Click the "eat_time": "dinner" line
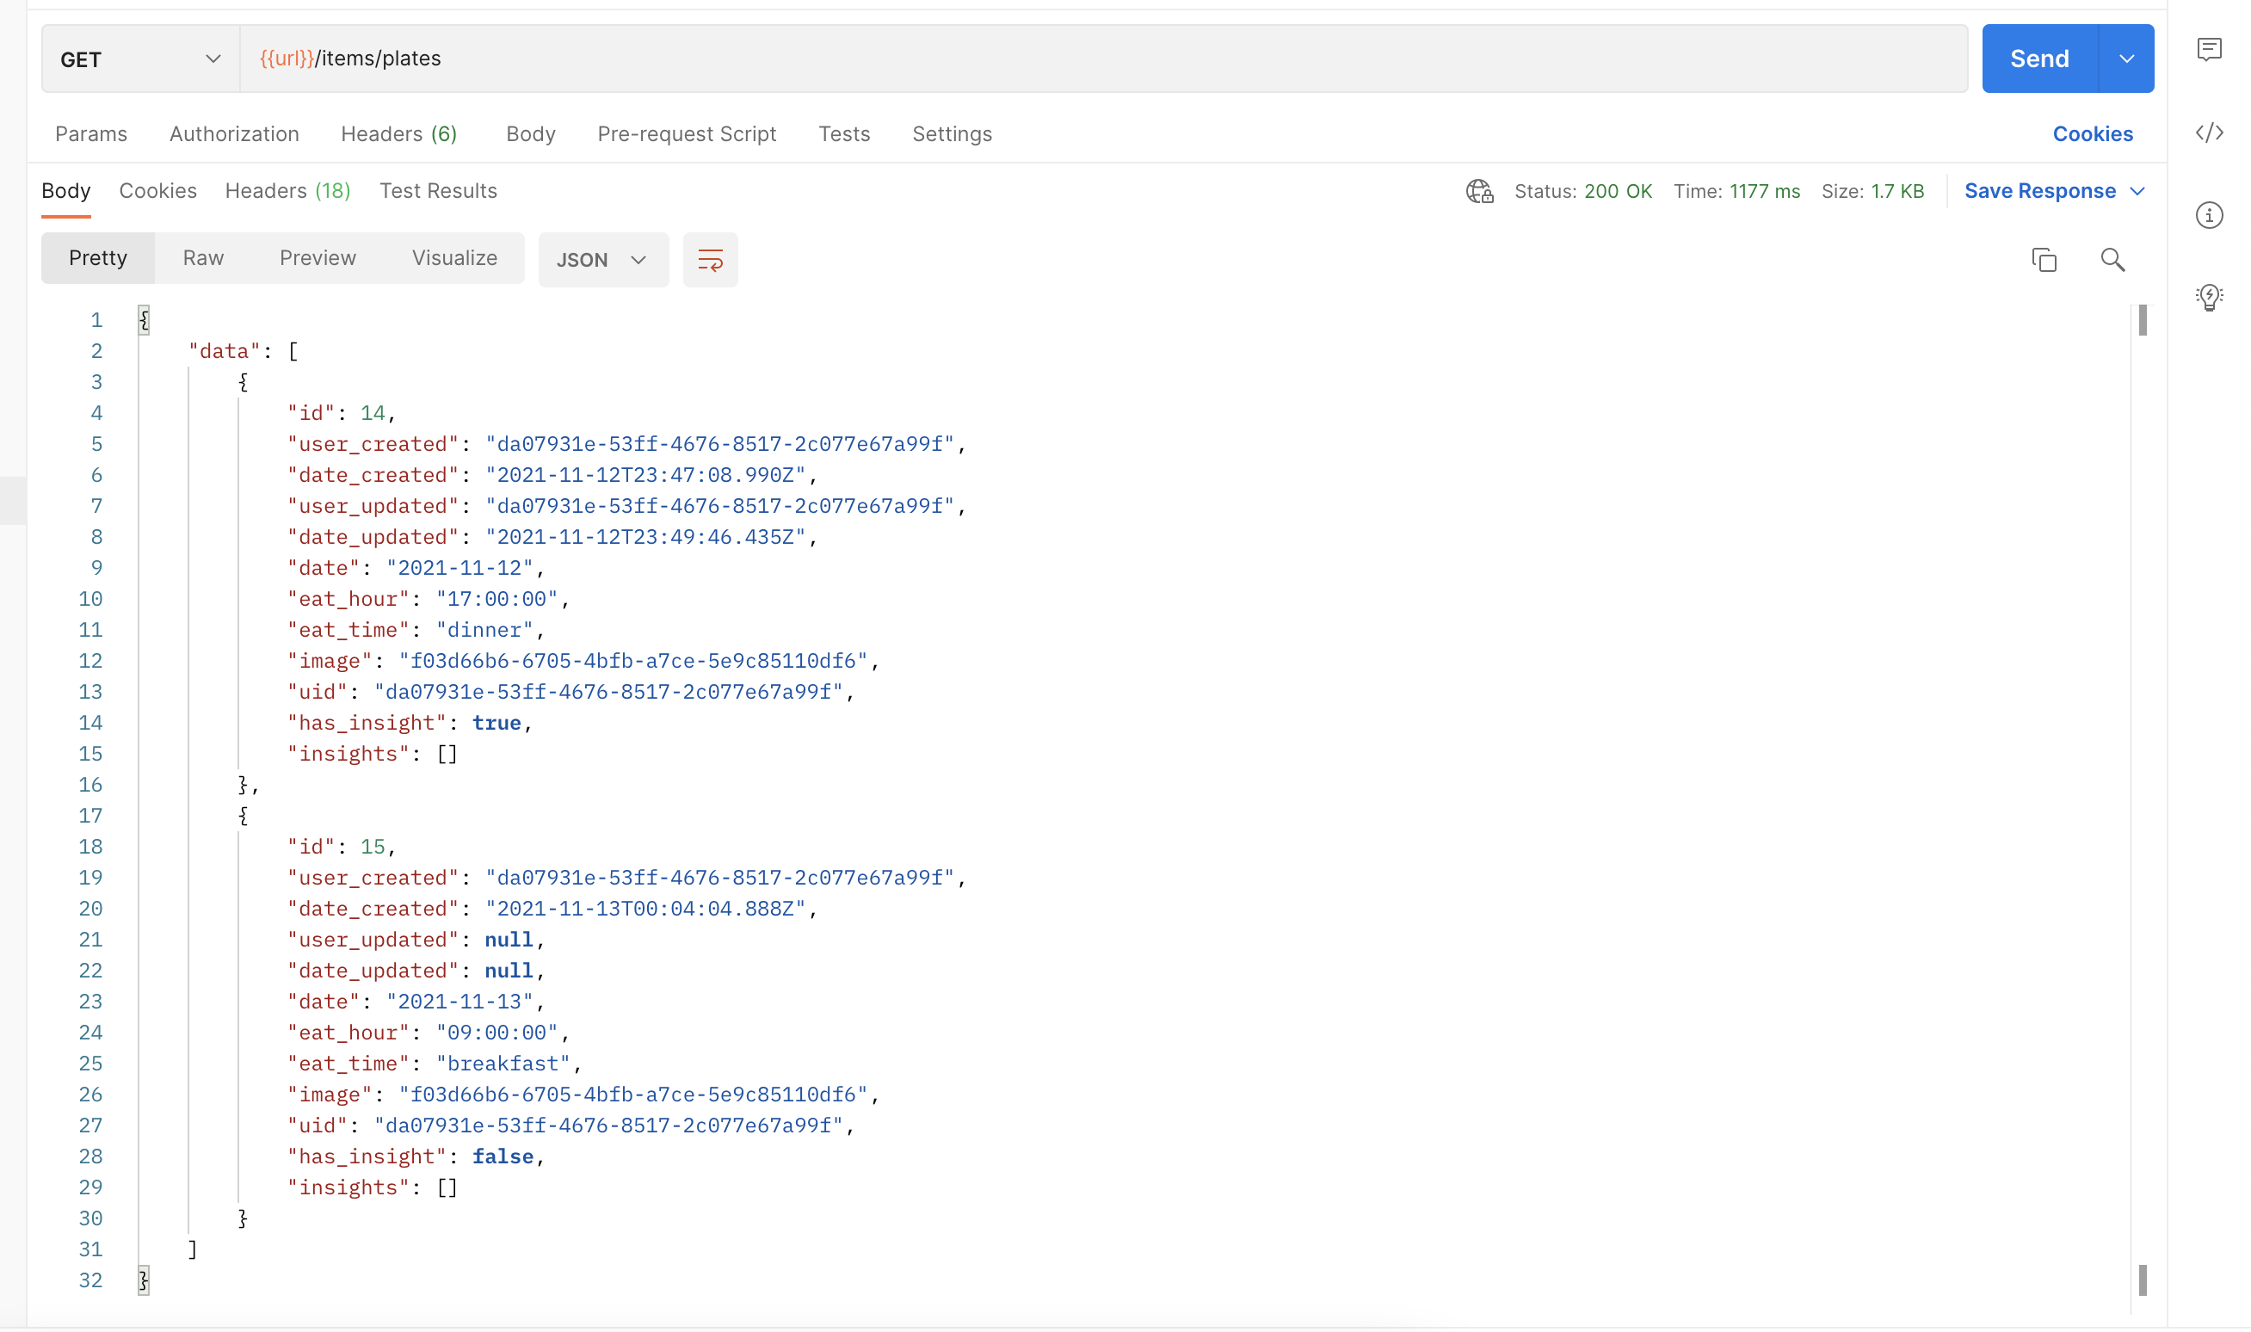The width and height of the screenshot is (2251, 1332). [x=416, y=630]
